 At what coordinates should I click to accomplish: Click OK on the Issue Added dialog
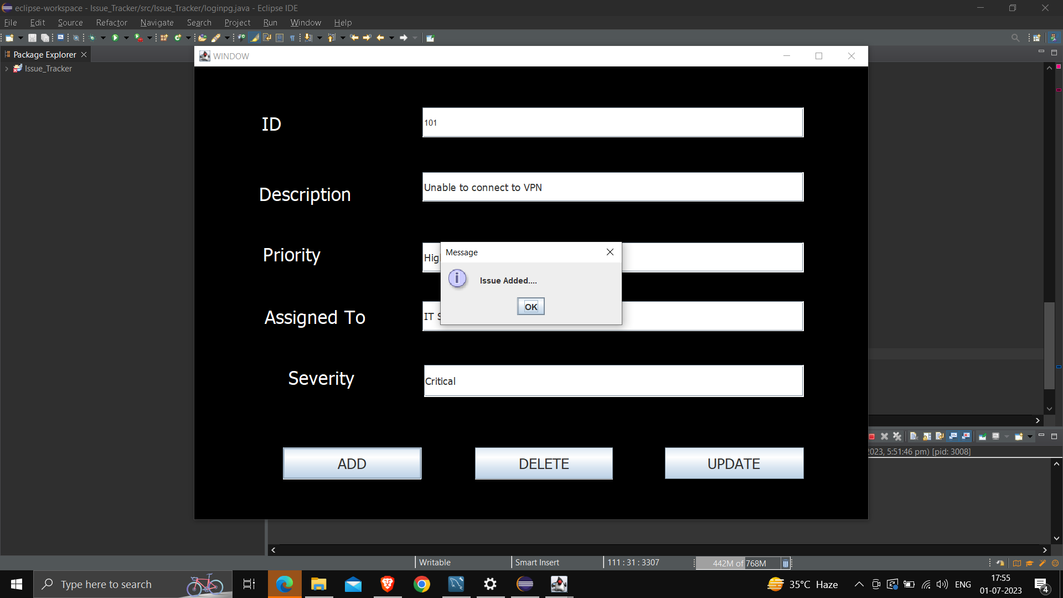pyautogui.click(x=530, y=306)
